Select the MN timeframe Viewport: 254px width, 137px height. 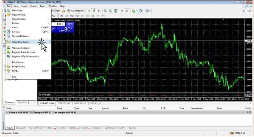click(103, 16)
